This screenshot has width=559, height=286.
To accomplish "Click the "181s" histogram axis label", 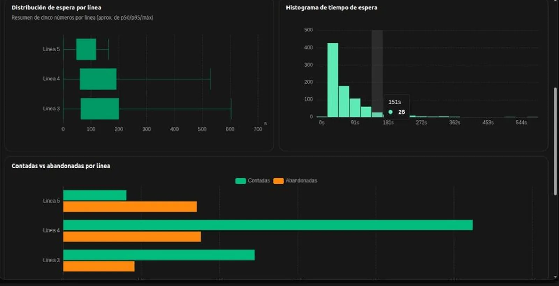I will [388, 123].
